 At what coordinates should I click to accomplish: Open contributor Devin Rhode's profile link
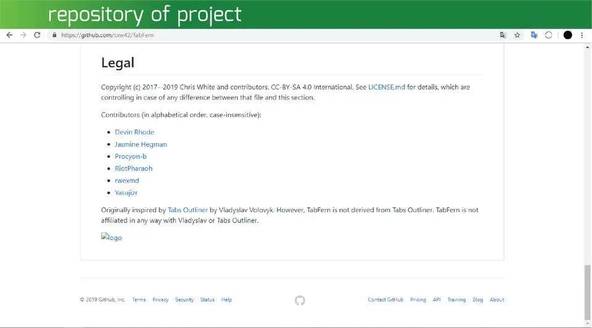(134, 132)
